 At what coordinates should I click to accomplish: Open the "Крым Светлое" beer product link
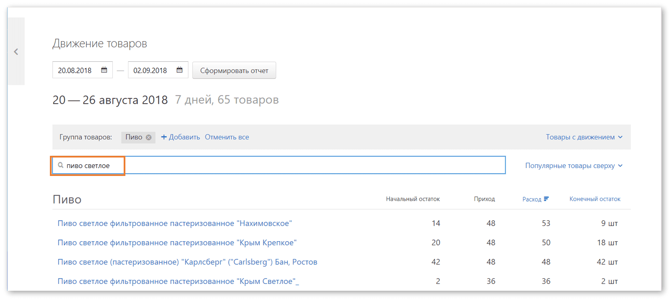178,281
